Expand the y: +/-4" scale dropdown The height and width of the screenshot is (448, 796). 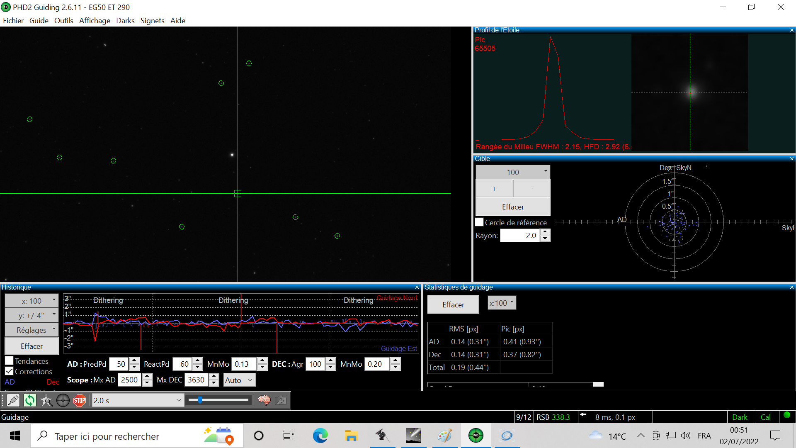pyautogui.click(x=32, y=315)
